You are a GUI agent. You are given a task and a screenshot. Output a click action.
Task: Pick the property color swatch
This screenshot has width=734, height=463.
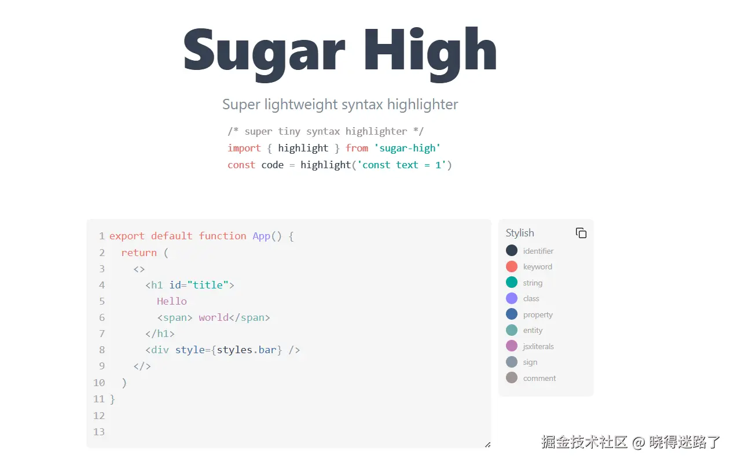point(512,314)
